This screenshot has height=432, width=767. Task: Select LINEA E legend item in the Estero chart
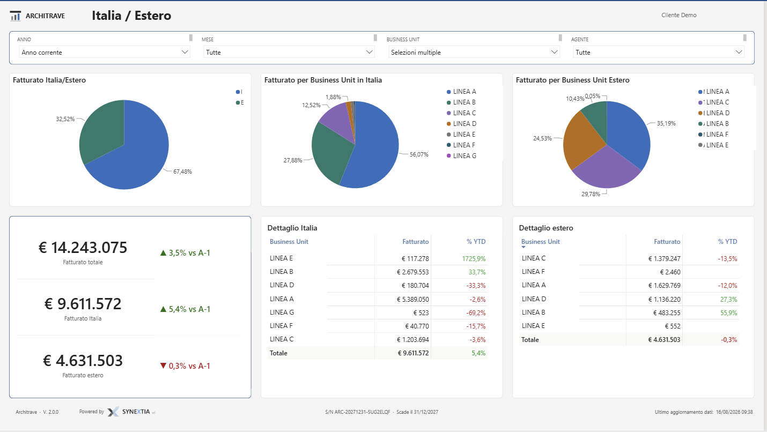click(714, 145)
